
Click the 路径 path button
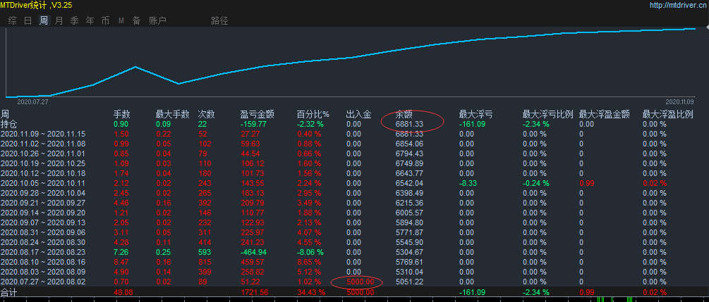219,20
